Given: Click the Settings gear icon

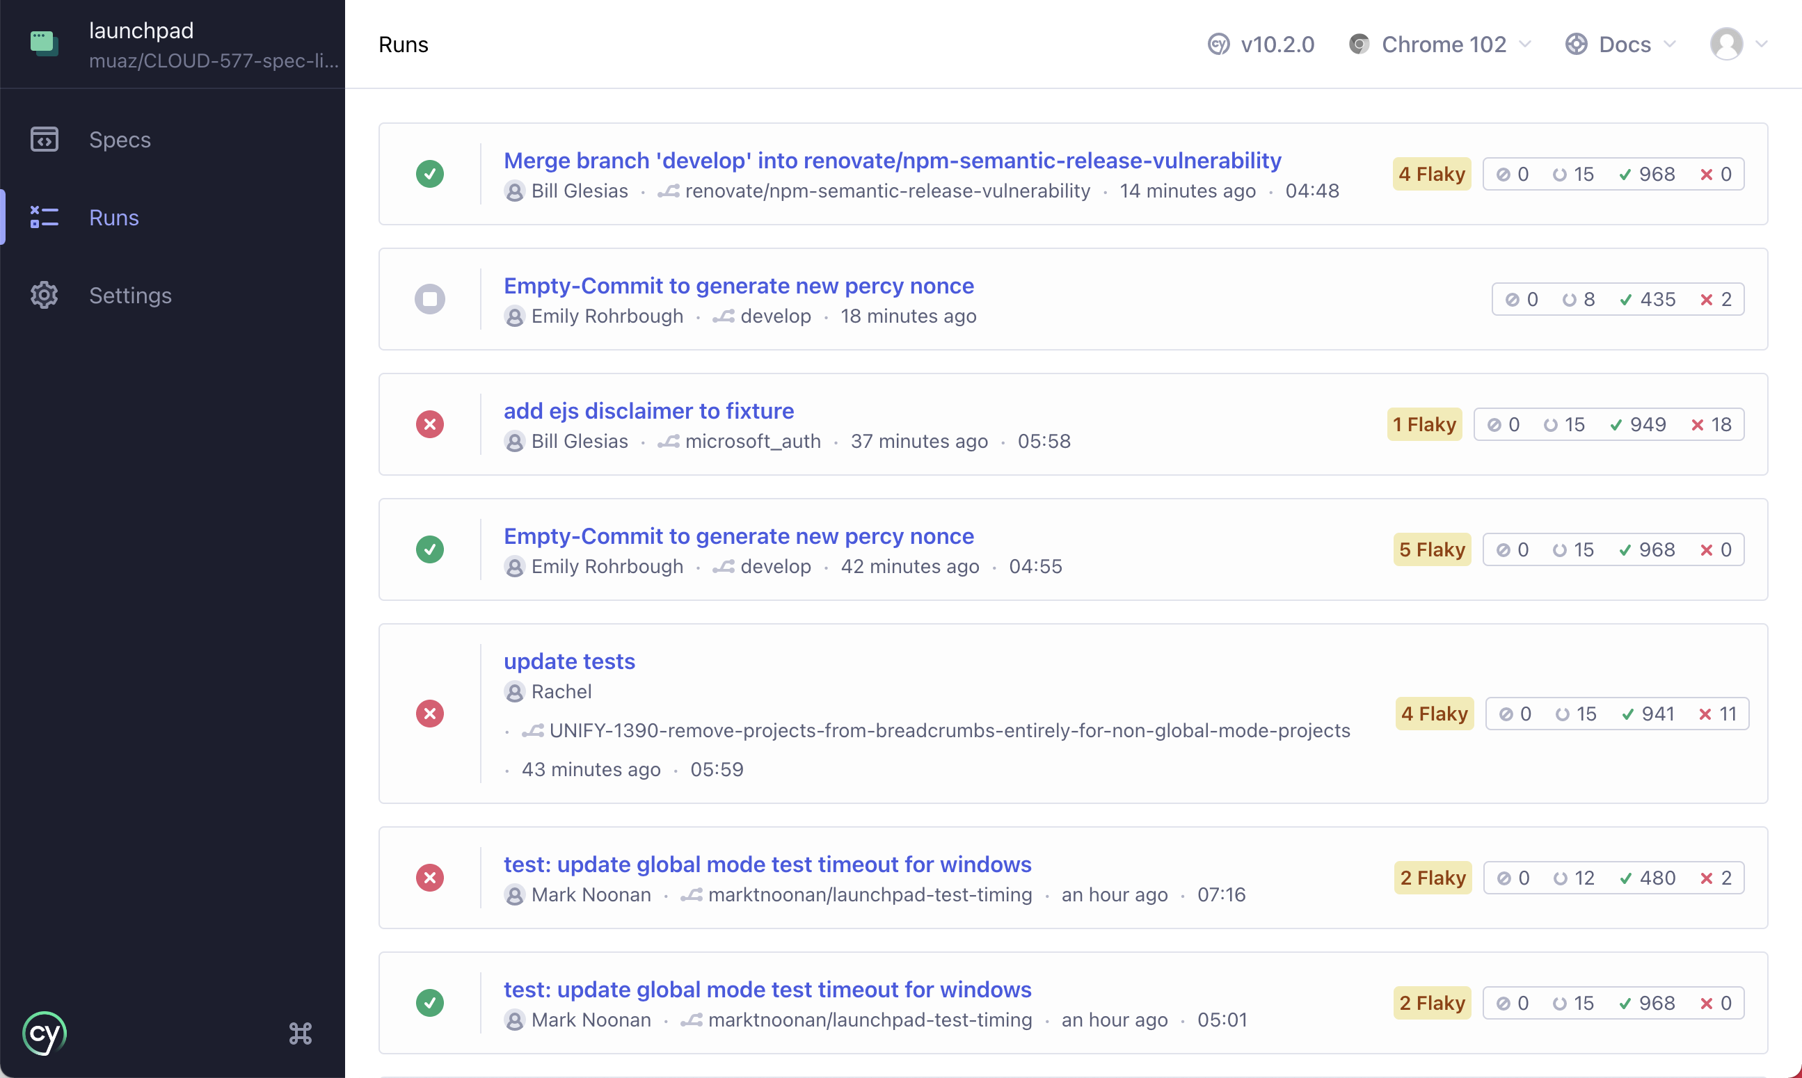Looking at the screenshot, I should [45, 295].
